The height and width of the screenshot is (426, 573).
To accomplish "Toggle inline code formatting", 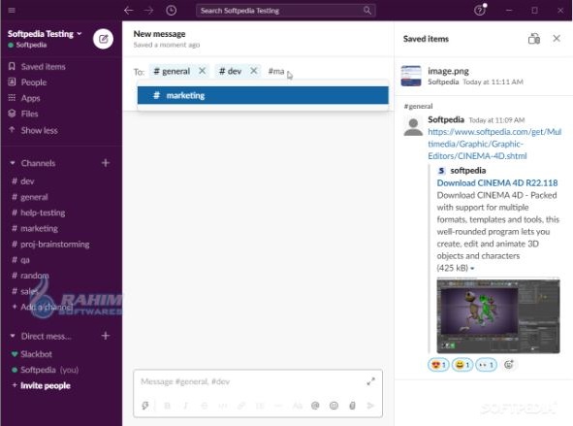I will click(x=223, y=406).
